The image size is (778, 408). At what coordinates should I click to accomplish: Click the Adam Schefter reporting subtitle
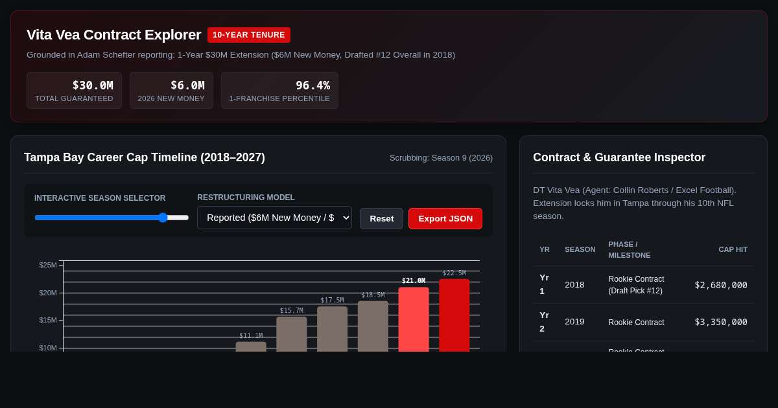click(x=241, y=55)
